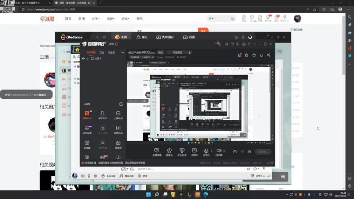Open taskbar search magnifier

pyautogui.click(x=157, y=195)
